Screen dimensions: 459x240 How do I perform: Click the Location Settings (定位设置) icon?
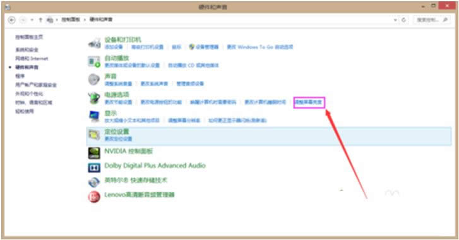tap(94, 135)
